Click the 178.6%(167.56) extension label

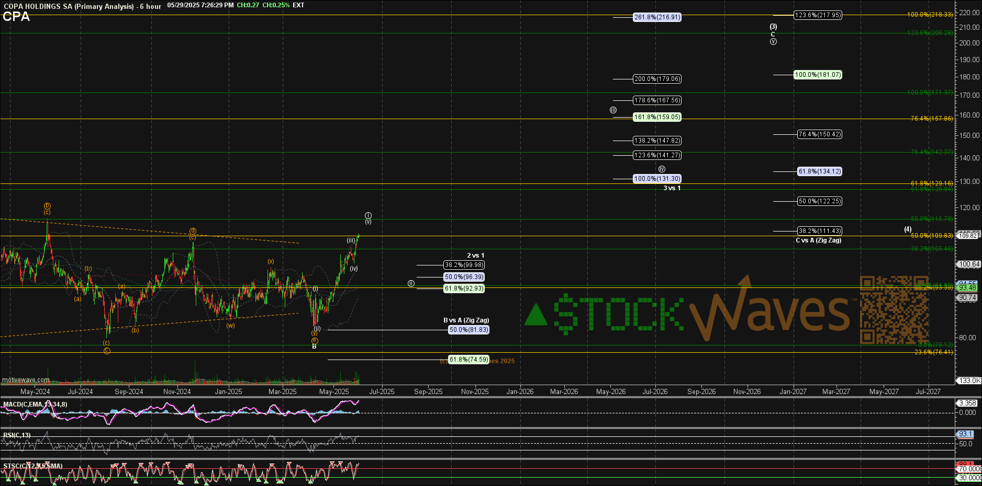click(x=657, y=100)
